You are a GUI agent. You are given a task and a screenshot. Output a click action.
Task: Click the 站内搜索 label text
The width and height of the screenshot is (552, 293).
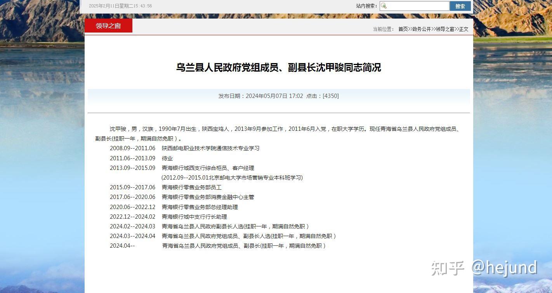pyautogui.click(x=366, y=6)
